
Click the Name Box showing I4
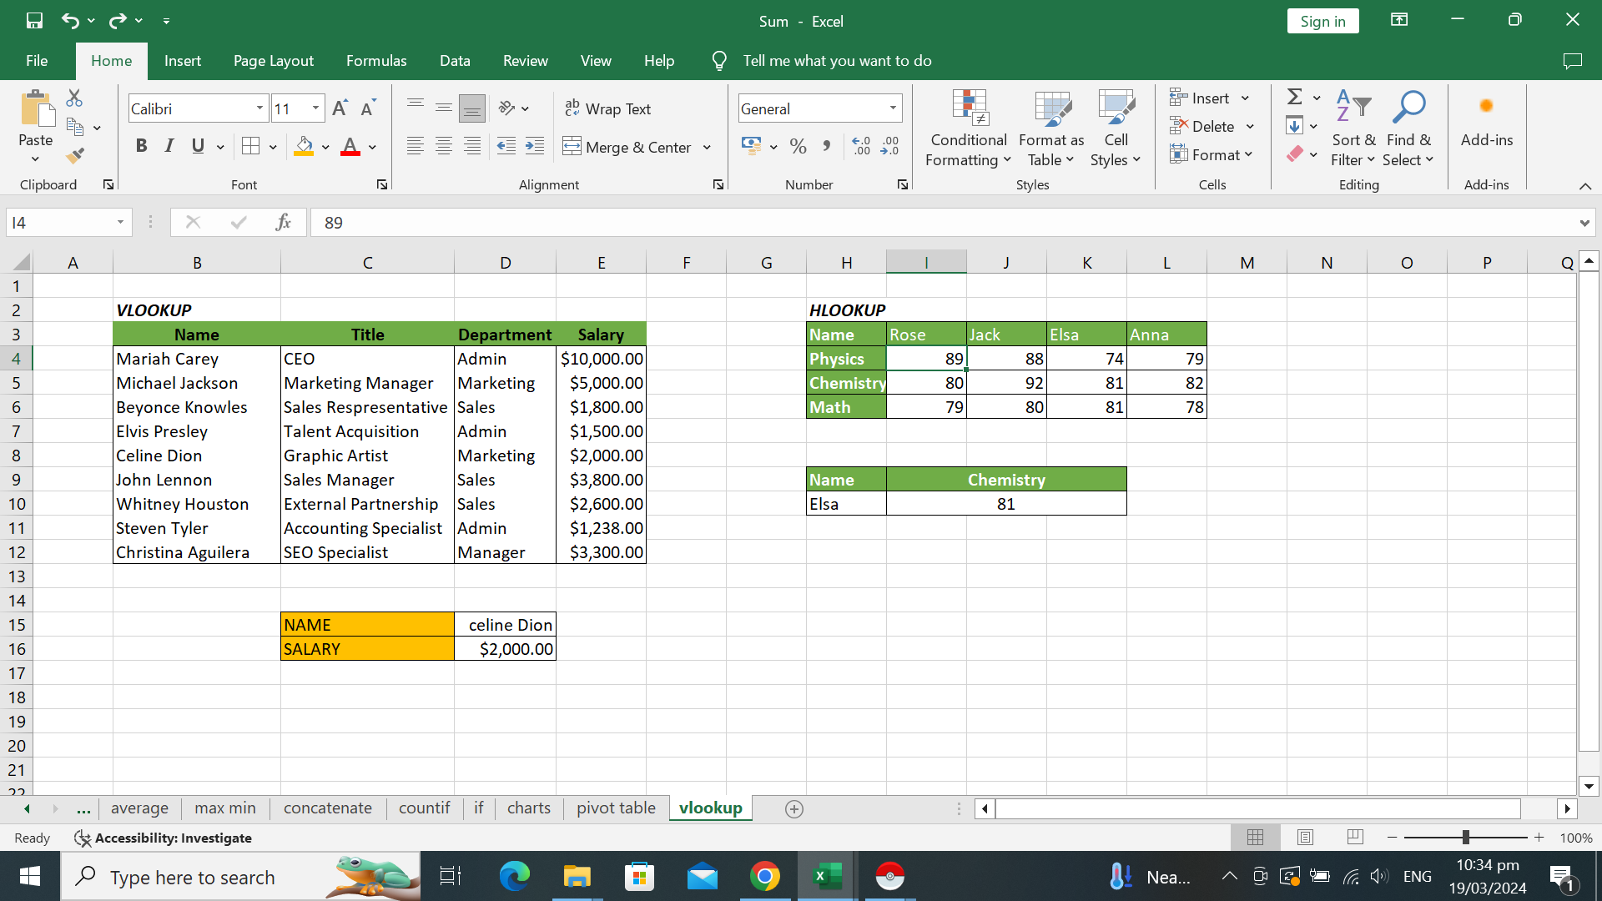pyautogui.click(x=69, y=223)
